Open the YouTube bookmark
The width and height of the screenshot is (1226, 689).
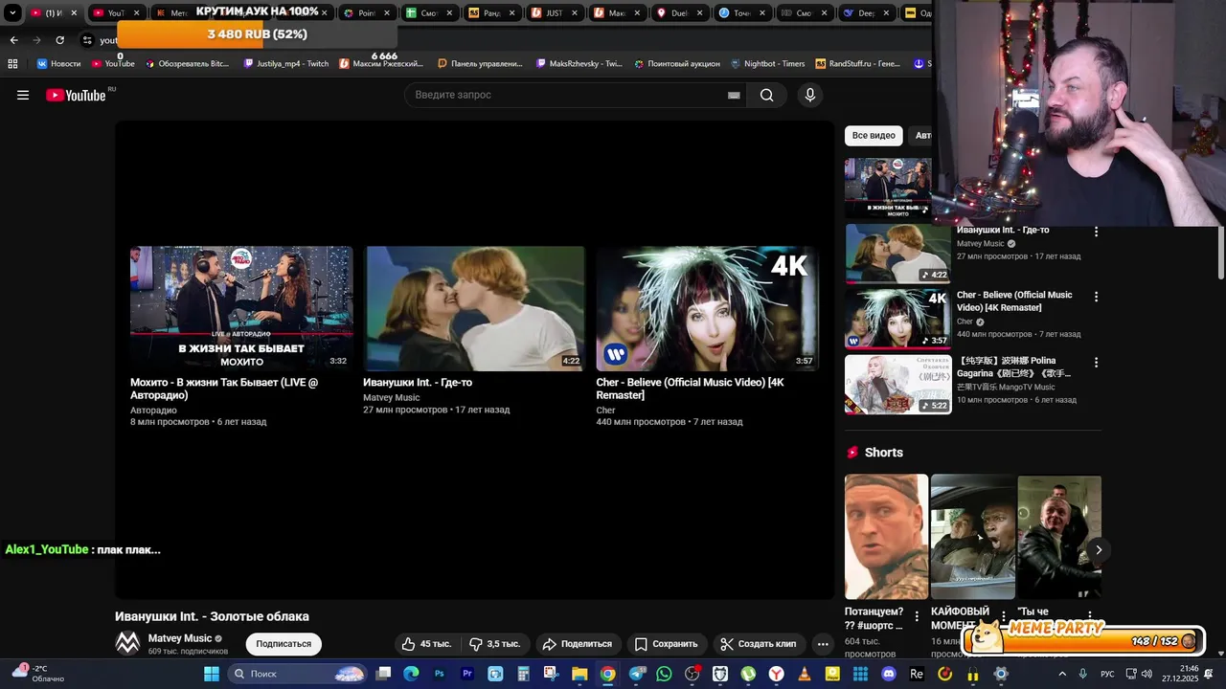tap(113, 63)
